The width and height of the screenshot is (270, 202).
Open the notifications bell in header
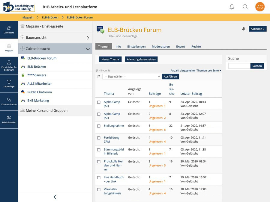(x=232, y=7)
